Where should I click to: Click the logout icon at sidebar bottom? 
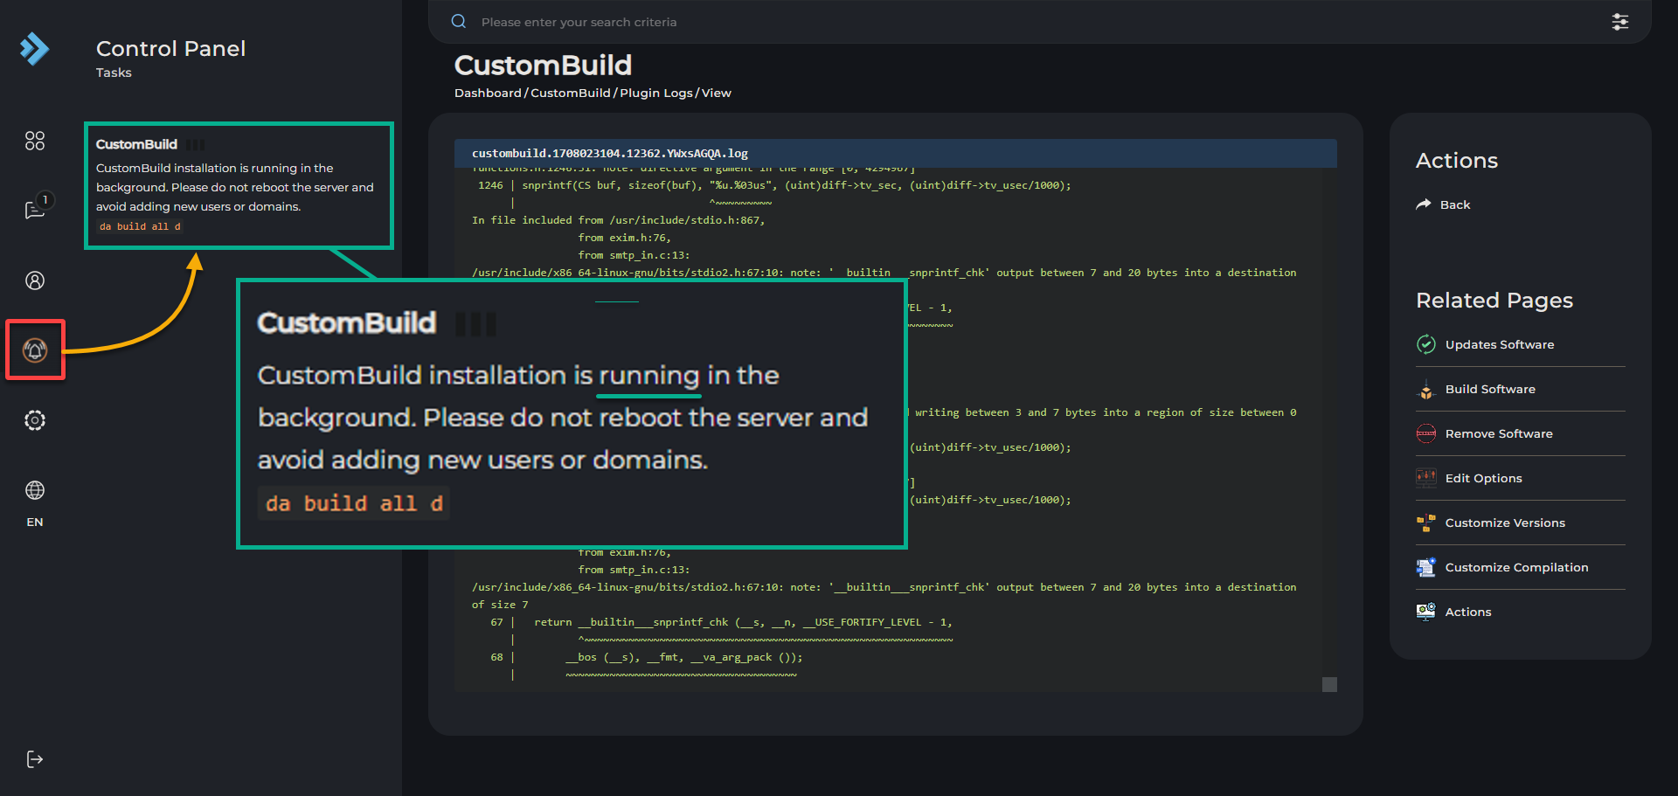click(35, 759)
